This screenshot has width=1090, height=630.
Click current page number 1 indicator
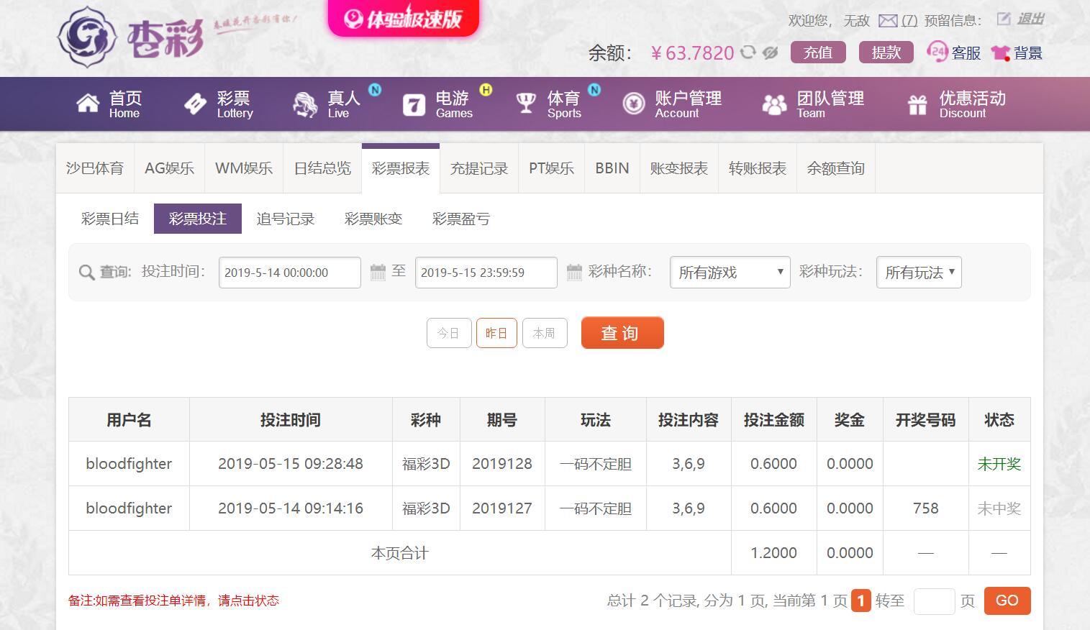click(x=861, y=601)
